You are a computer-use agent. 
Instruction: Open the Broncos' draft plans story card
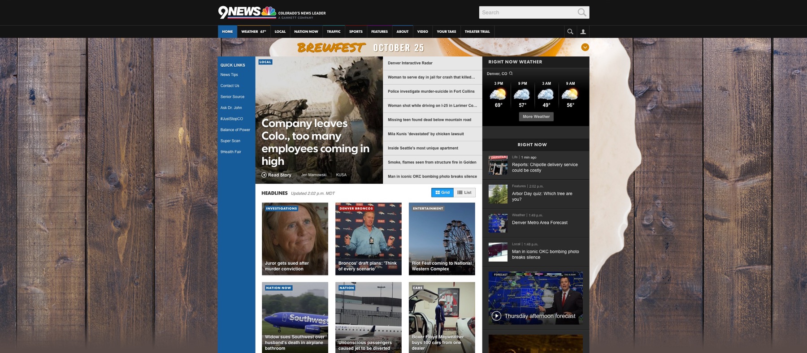(369, 239)
